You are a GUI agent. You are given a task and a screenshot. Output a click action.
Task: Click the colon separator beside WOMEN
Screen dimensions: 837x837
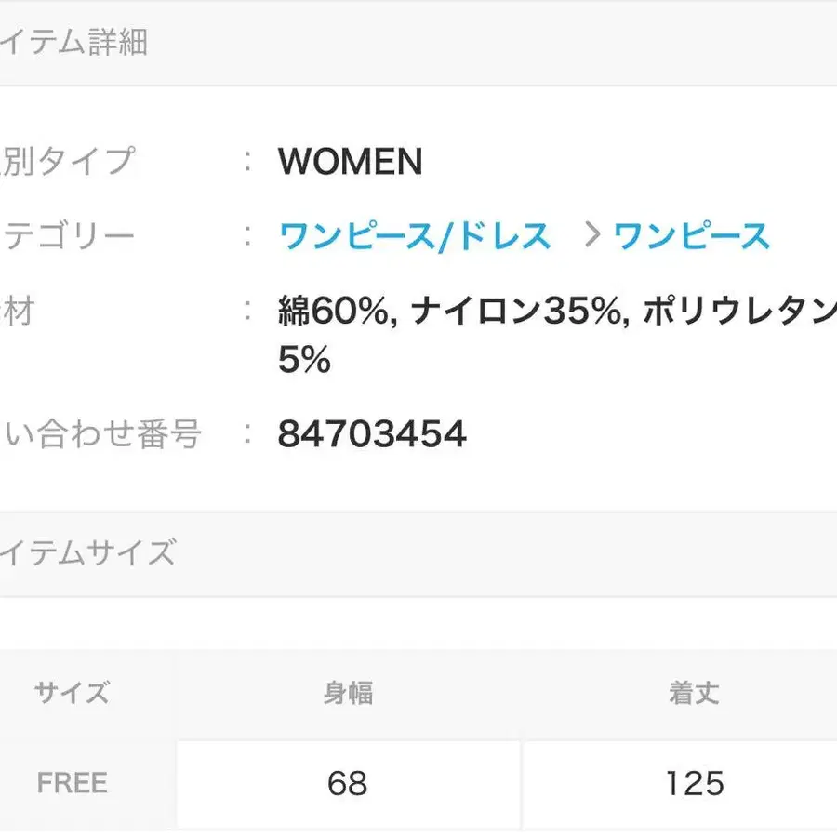247,161
